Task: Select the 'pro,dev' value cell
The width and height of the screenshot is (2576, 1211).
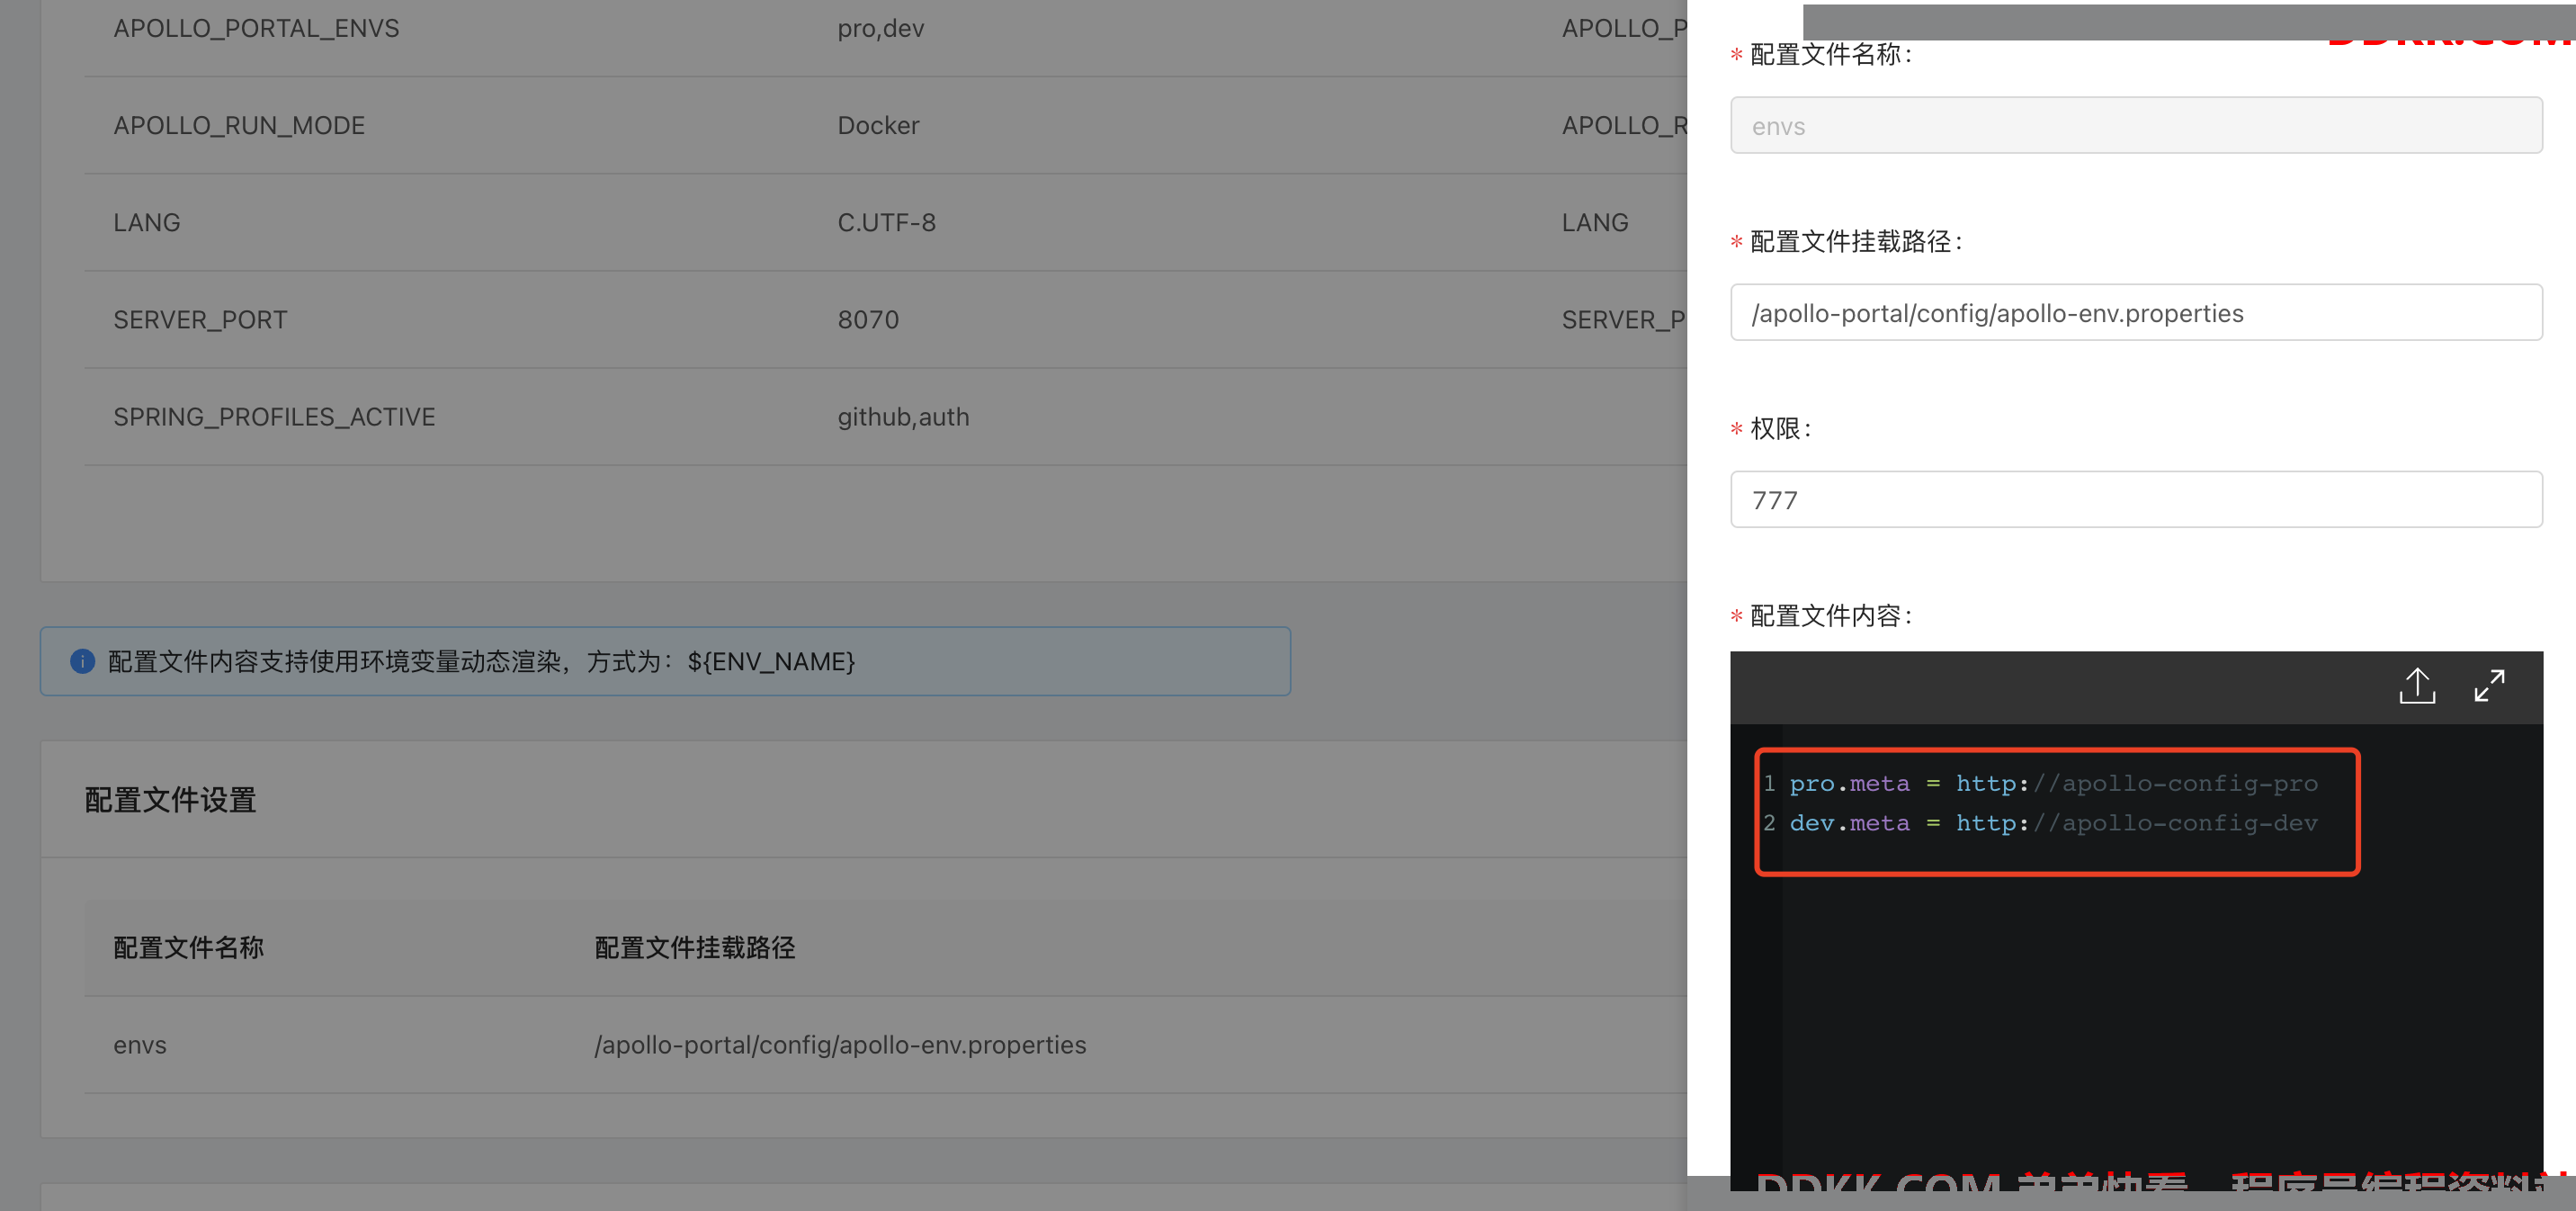Action: (880, 28)
